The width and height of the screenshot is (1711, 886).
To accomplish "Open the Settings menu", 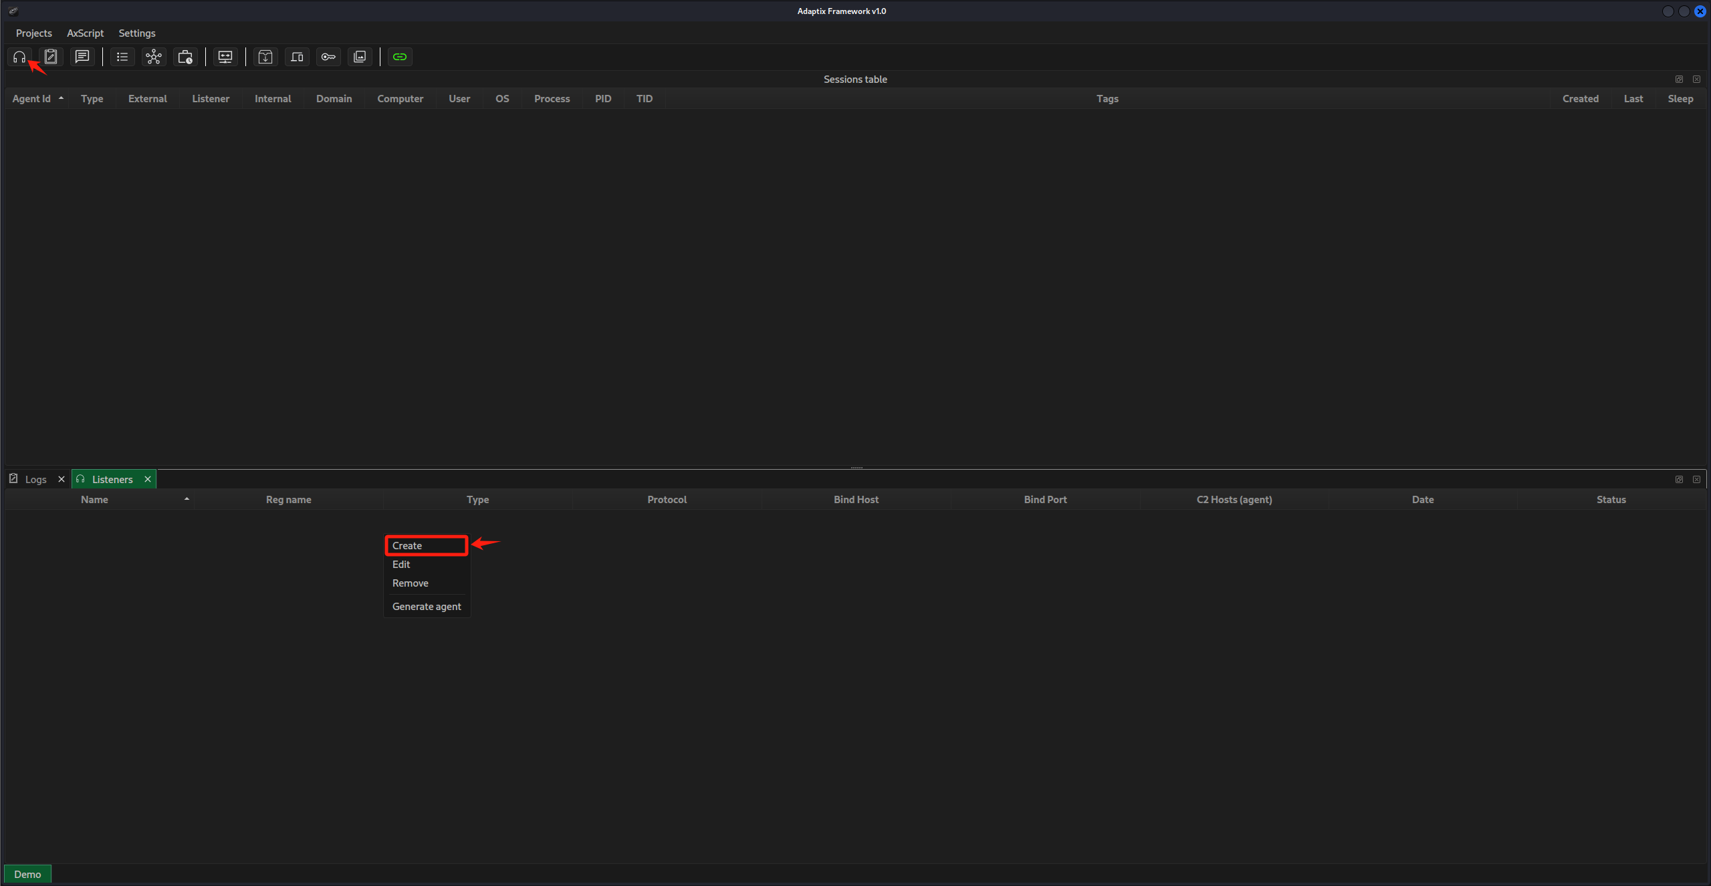I will (x=136, y=33).
